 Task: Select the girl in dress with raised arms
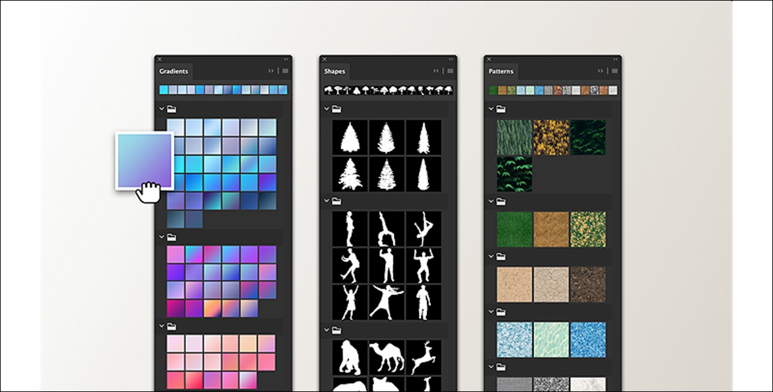pyautogui.click(x=350, y=302)
